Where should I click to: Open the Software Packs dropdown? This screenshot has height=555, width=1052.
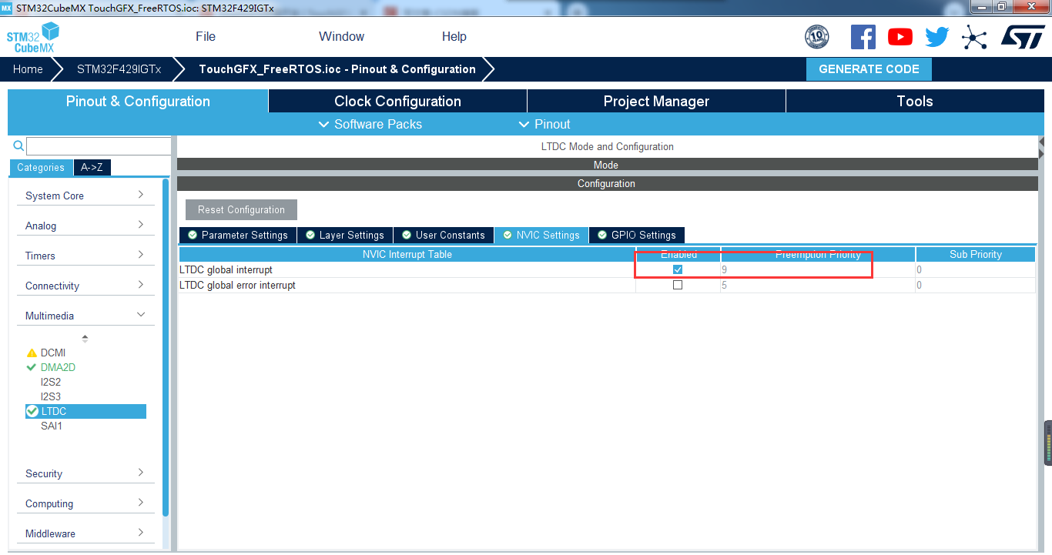(x=370, y=124)
